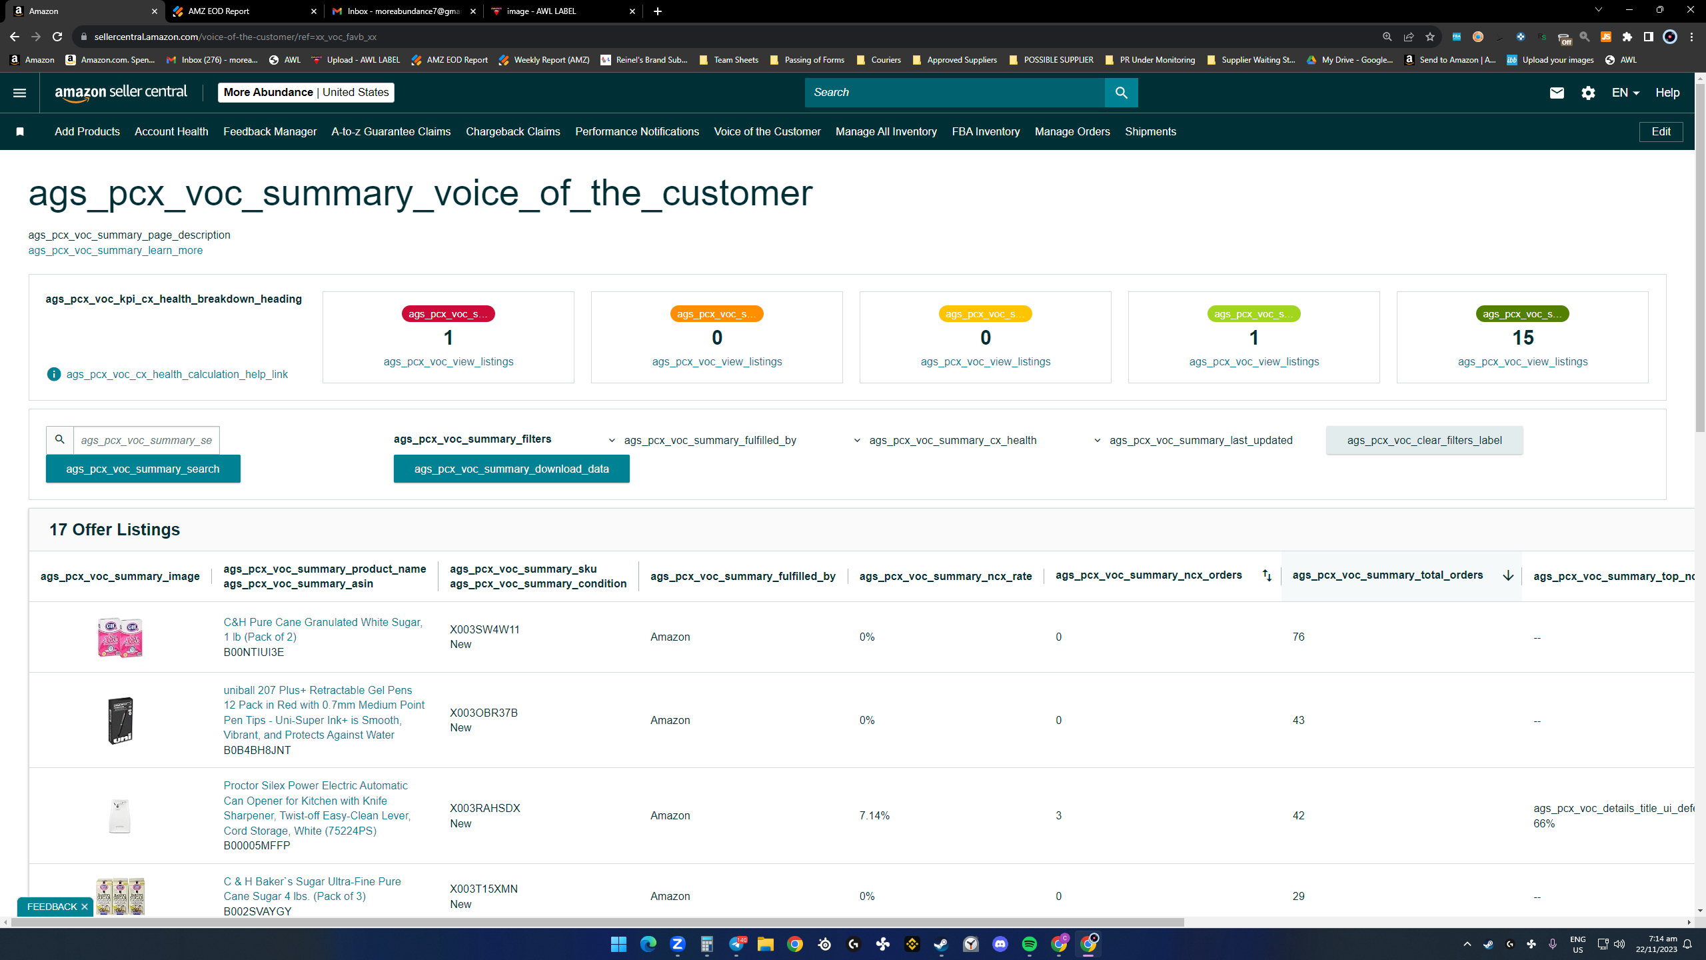Sort by total_orders down arrow
The image size is (1706, 960).
[x=1508, y=575]
